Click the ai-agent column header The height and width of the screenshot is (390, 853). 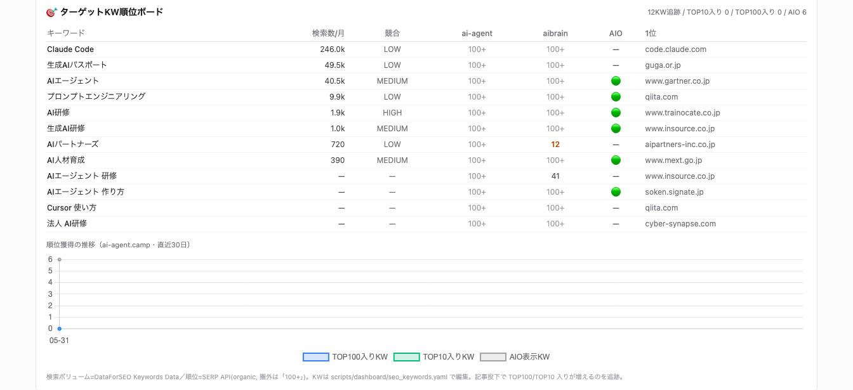pyautogui.click(x=477, y=33)
